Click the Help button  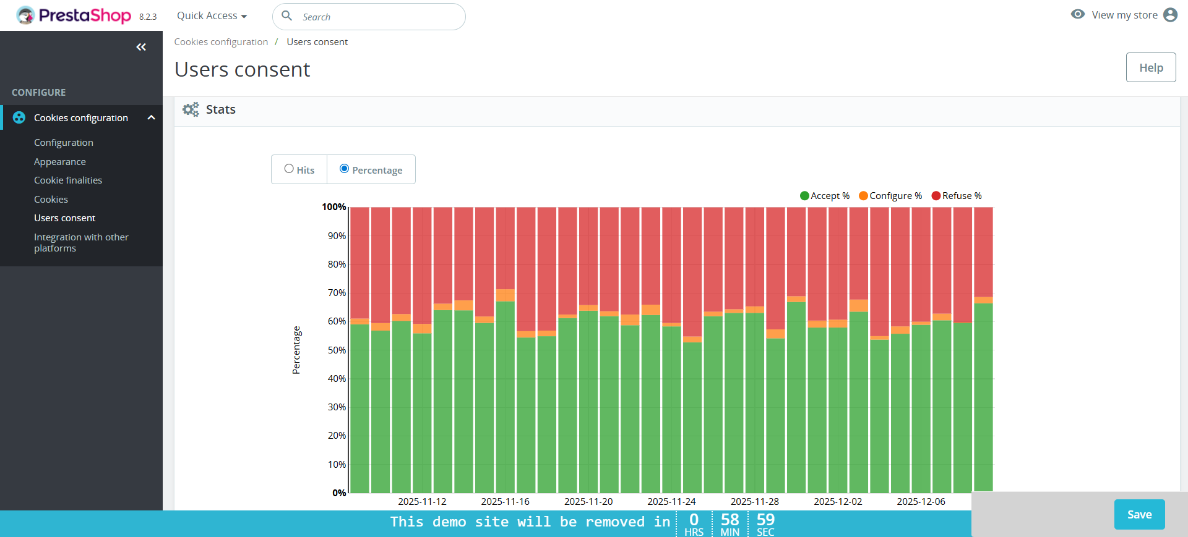[1150, 67]
